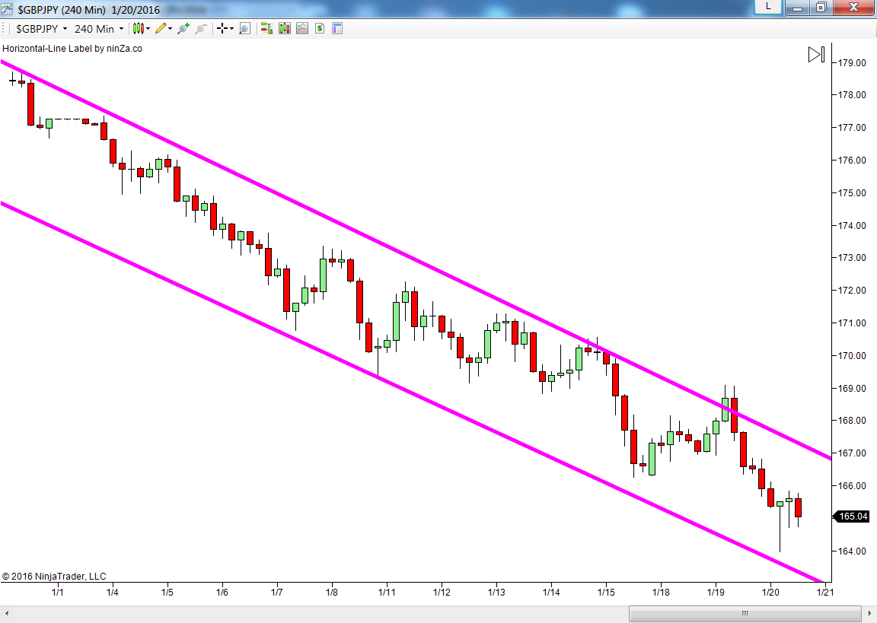Click the Horizontal-Line Label by ninZa.co text
The width and height of the screenshot is (877, 623).
[72, 49]
